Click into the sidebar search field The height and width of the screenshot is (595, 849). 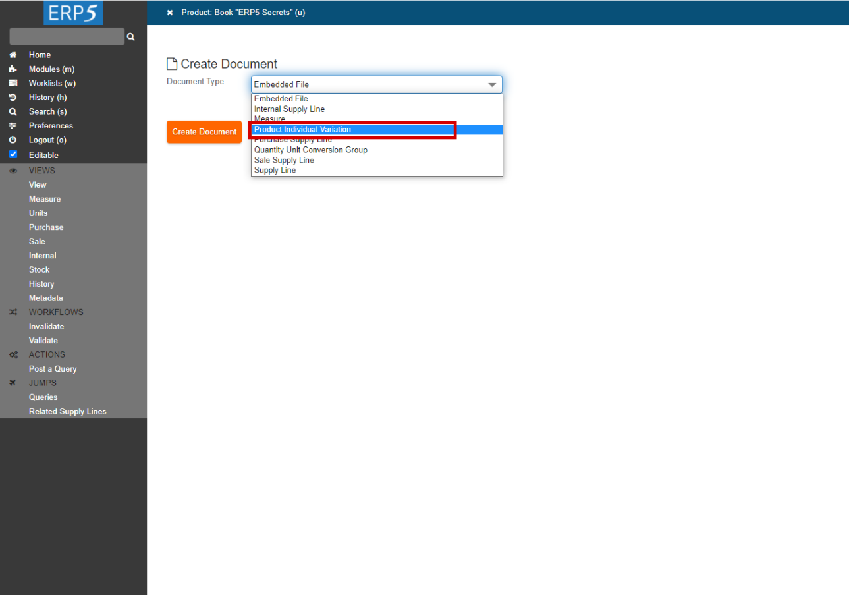point(67,37)
